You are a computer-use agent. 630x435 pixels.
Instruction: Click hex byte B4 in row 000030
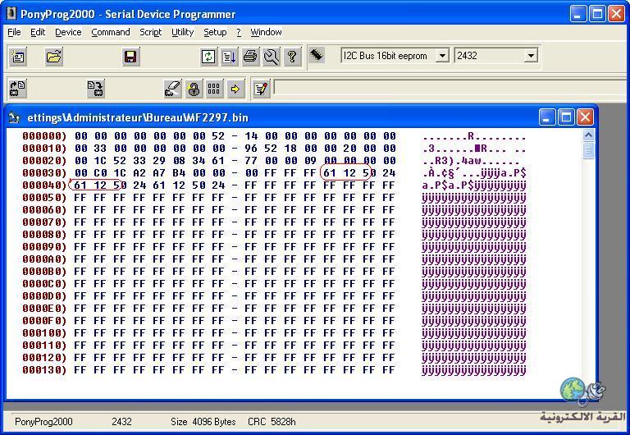tap(179, 173)
